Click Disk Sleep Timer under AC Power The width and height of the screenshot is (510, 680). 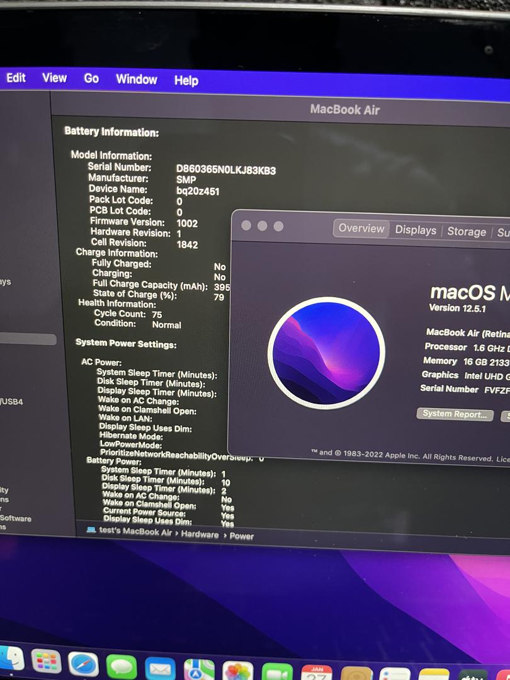tap(151, 383)
